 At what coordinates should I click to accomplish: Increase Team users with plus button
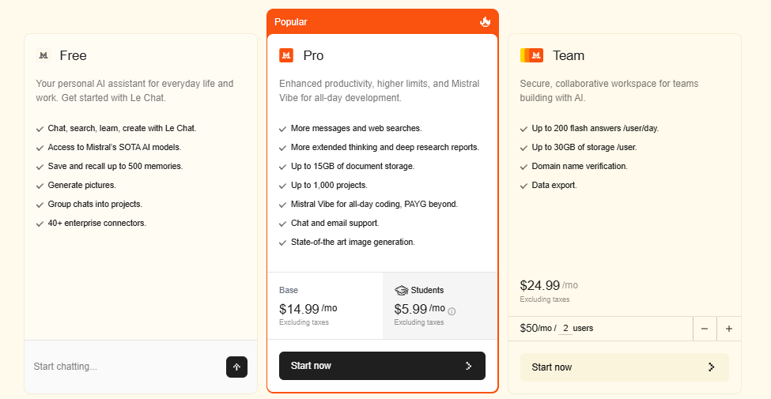pyautogui.click(x=729, y=329)
